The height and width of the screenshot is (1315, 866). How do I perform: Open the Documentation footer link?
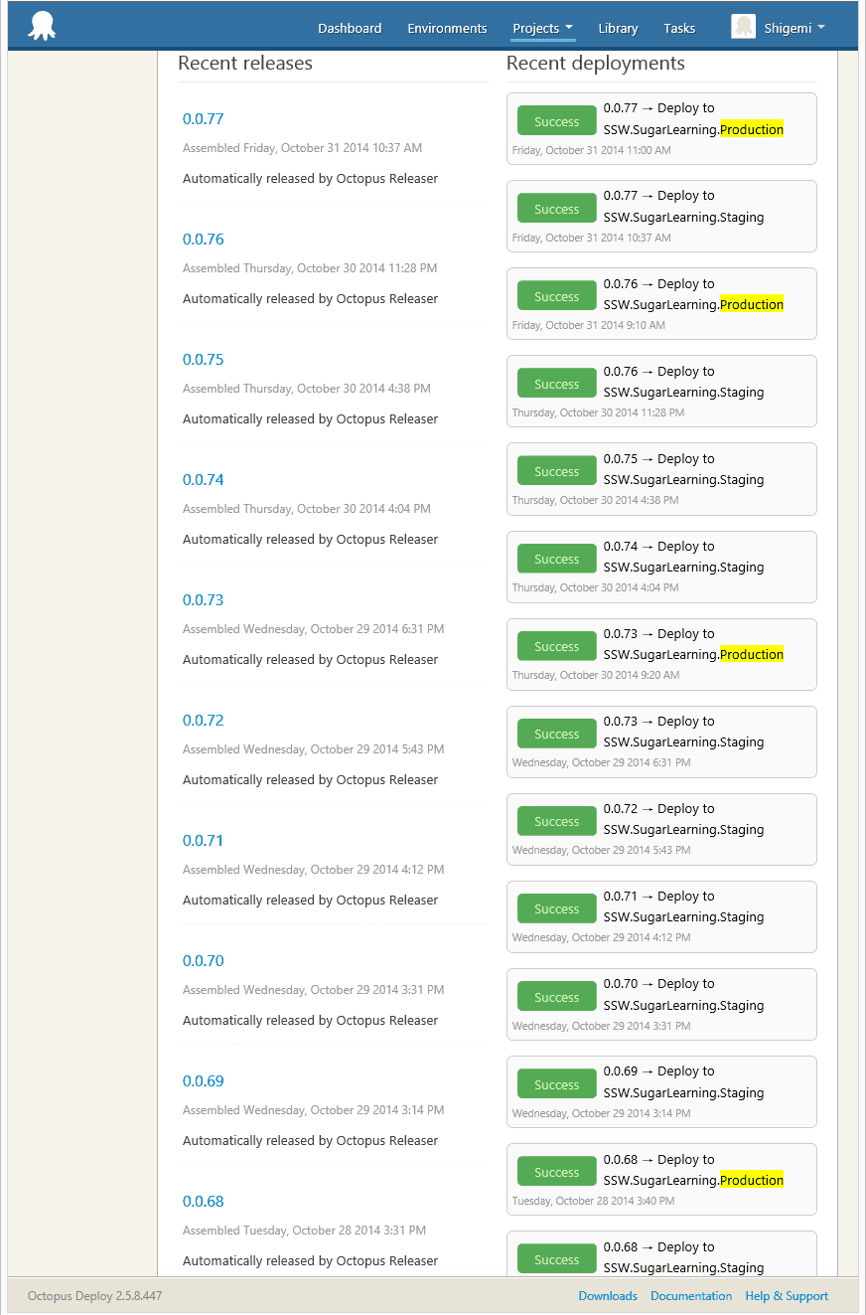691,1295
